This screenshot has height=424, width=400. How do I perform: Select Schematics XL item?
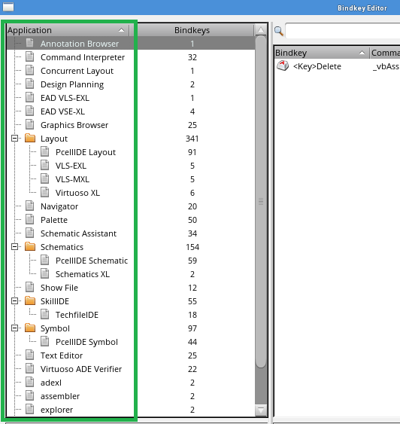pos(83,274)
